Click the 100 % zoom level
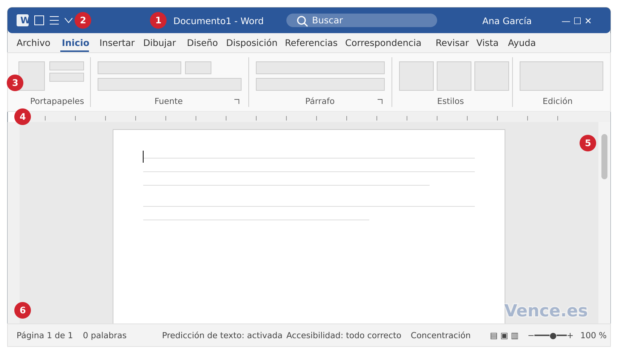 point(594,336)
